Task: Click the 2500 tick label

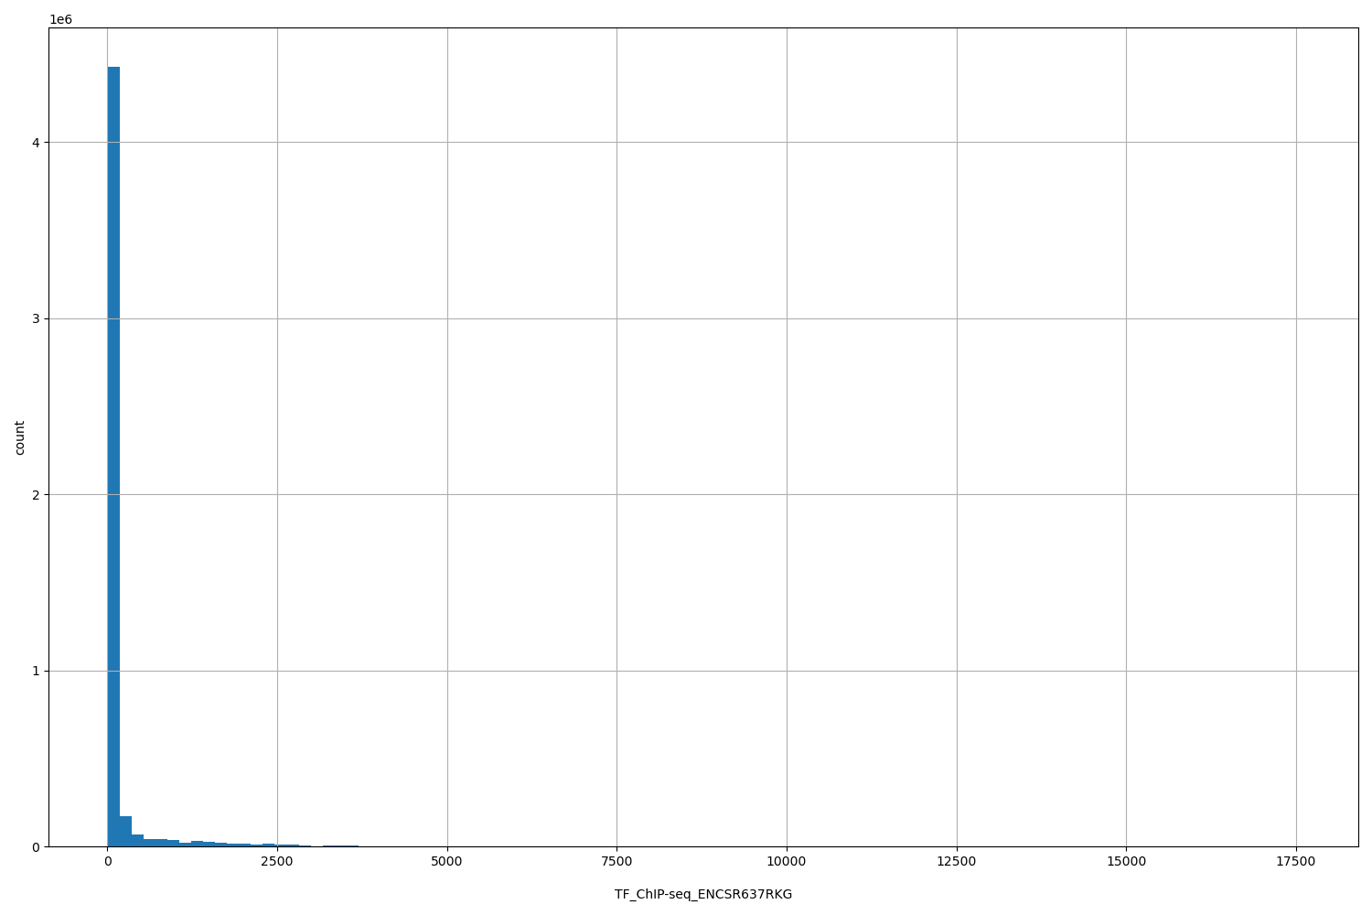Action: click(275, 861)
